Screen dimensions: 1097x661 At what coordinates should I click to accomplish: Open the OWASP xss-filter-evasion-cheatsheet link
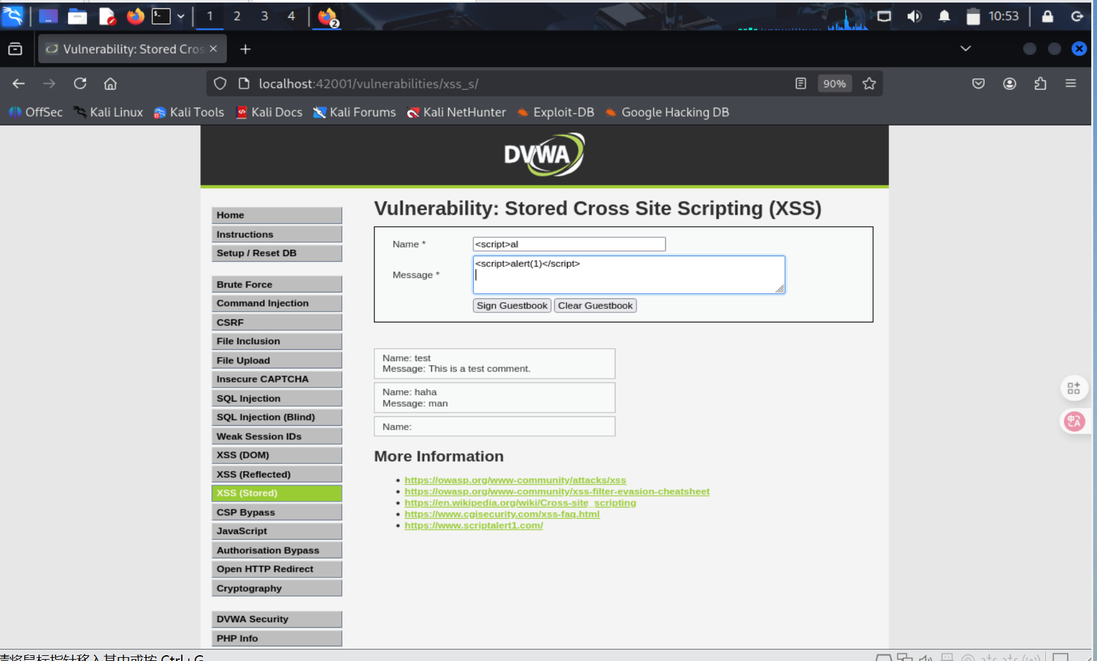click(557, 491)
